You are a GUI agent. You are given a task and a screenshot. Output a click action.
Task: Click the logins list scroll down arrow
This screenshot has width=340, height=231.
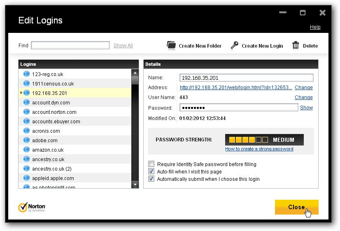pos(135,185)
